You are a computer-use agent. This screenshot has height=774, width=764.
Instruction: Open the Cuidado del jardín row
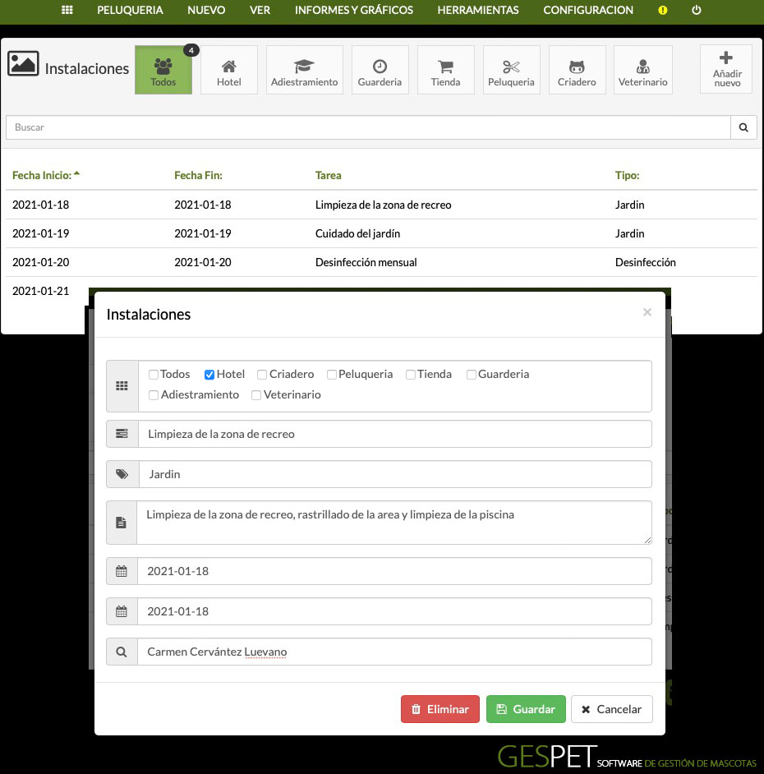tap(381, 233)
